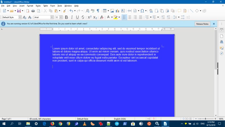Screen dimensions: 225x127
Task: Insert a chart icon
Action: pos(118,11)
